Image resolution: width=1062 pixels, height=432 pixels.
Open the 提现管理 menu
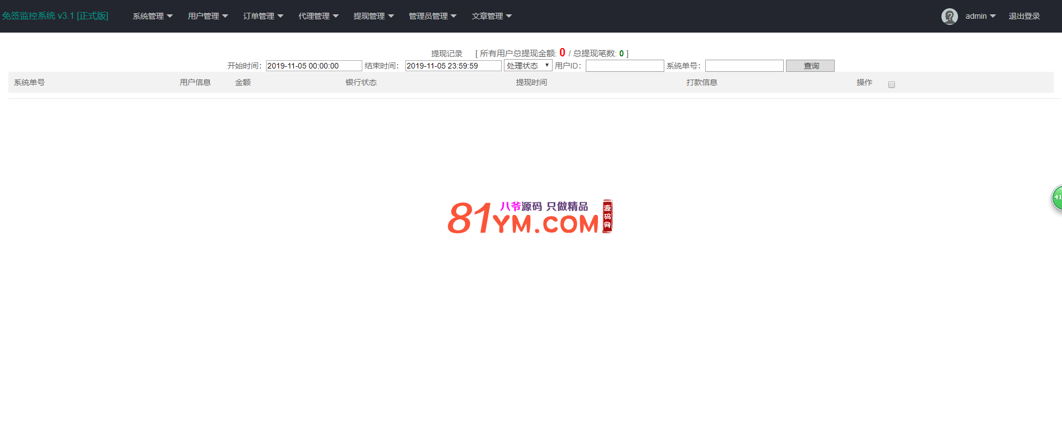coord(374,16)
